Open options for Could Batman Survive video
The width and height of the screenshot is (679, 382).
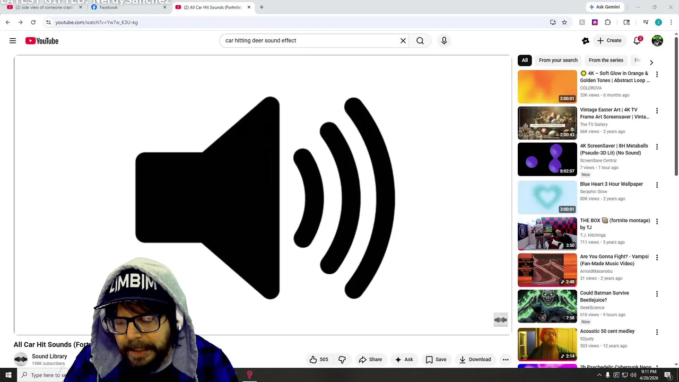click(657, 294)
